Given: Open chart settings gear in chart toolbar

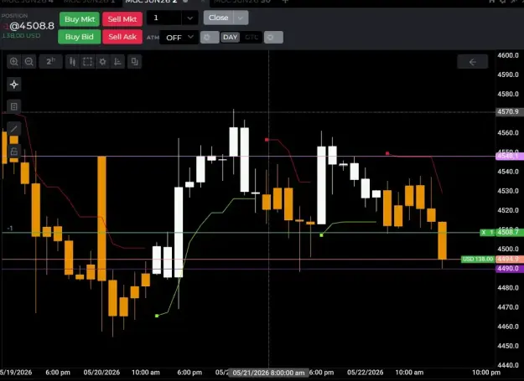Looking at the screenshot, I should 102,62.
